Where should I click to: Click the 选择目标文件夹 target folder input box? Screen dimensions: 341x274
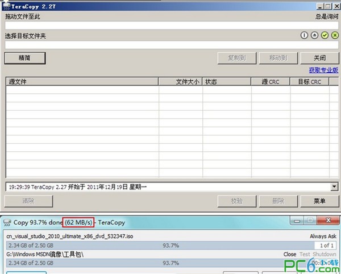[172, 45]
